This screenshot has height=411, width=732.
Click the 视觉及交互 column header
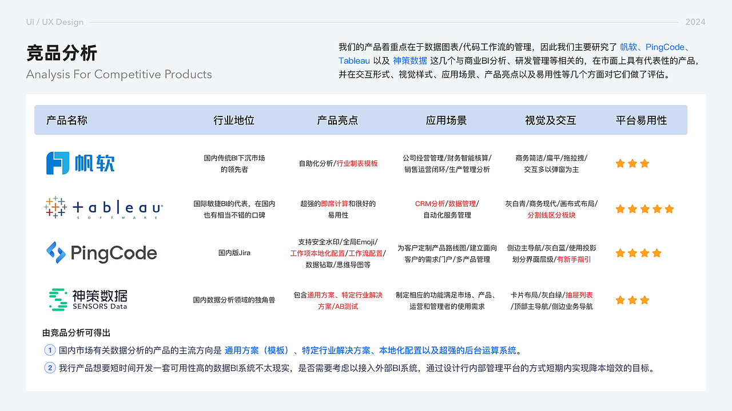coord(550,120)
